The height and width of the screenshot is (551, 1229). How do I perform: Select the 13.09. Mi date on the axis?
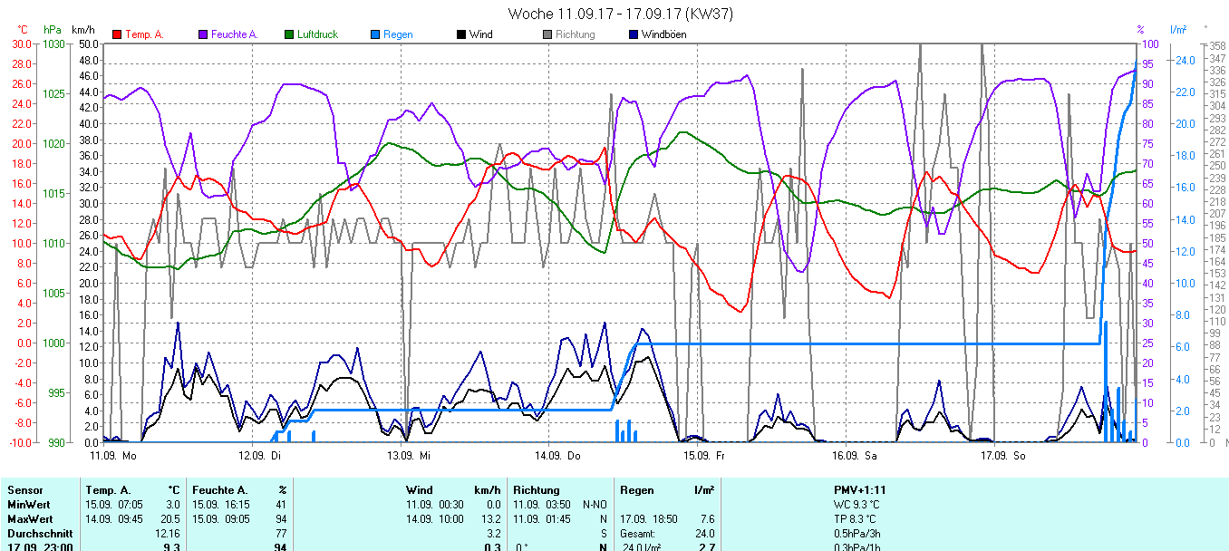pyautogui.click(x=408, y=455)
